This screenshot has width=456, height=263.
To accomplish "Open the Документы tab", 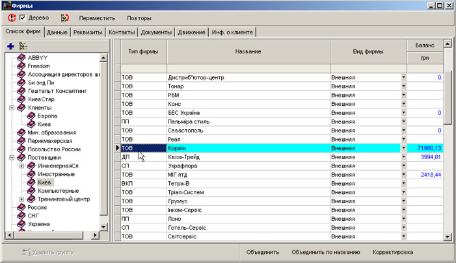I will click(x=156, y=32).
